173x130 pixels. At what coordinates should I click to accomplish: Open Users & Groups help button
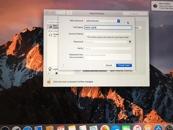tap(144, 82)
